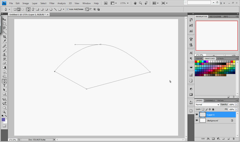Switch to the Paths tab
Viewport: 240px width, 142px height.
220,101
